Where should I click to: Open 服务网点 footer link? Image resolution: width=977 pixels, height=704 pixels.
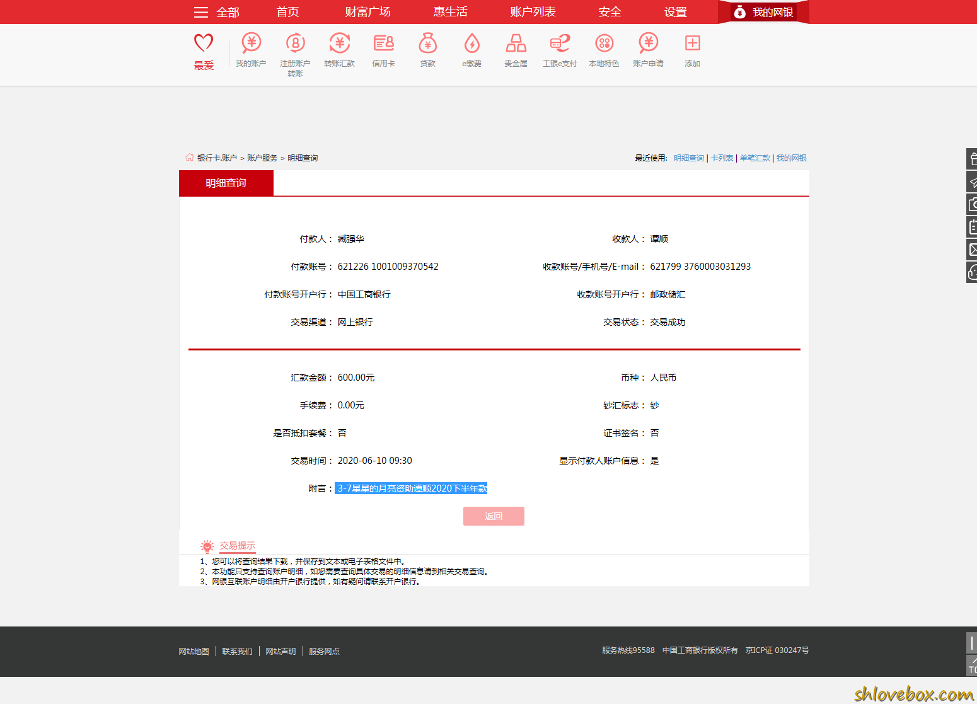click(324, 651)
